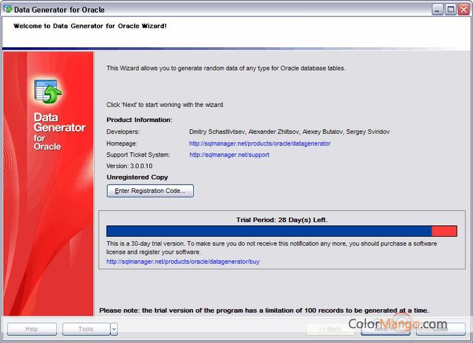This screenshot has width=473, height=343.
Task: Open the datagenerator homepage link
Action: pyautogui.click(x=260, y=144)
